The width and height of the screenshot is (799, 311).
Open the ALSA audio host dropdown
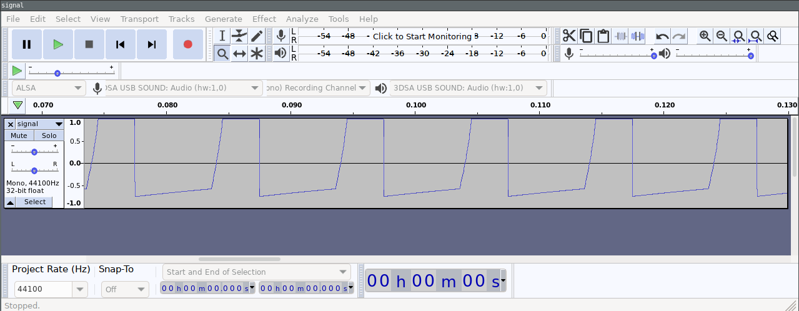49,88
